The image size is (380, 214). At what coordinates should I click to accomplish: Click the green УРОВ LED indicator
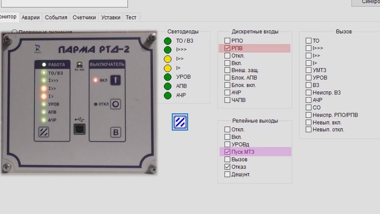[167, 77]
